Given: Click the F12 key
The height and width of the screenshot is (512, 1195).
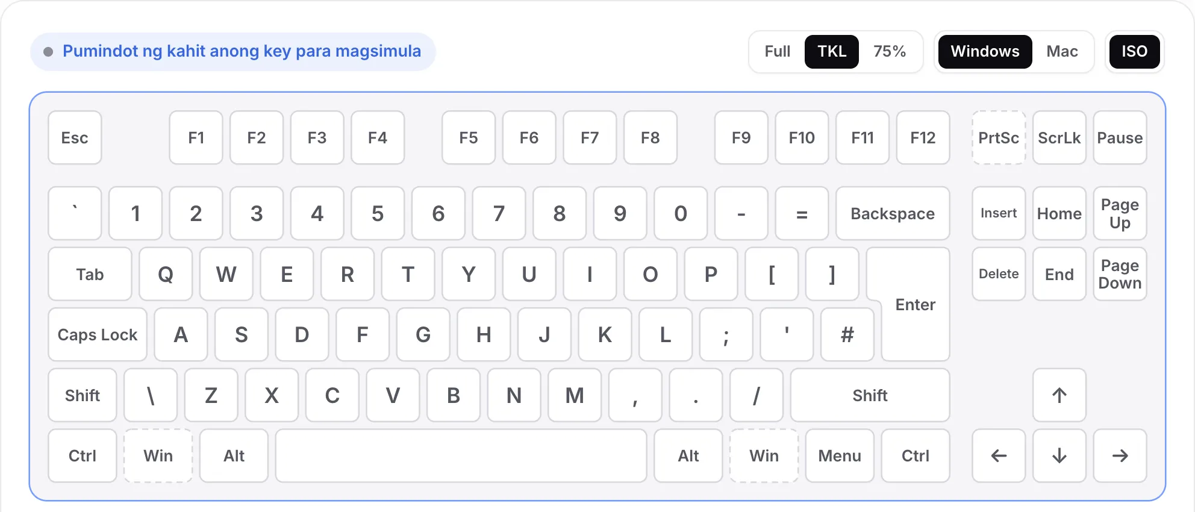Looking at the screenshot, I should 923,137.
